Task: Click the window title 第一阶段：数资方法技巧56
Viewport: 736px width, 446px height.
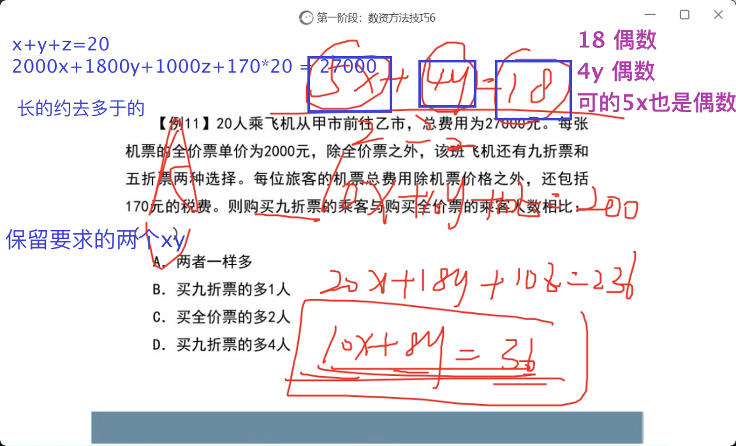Action: pos(376,18)
